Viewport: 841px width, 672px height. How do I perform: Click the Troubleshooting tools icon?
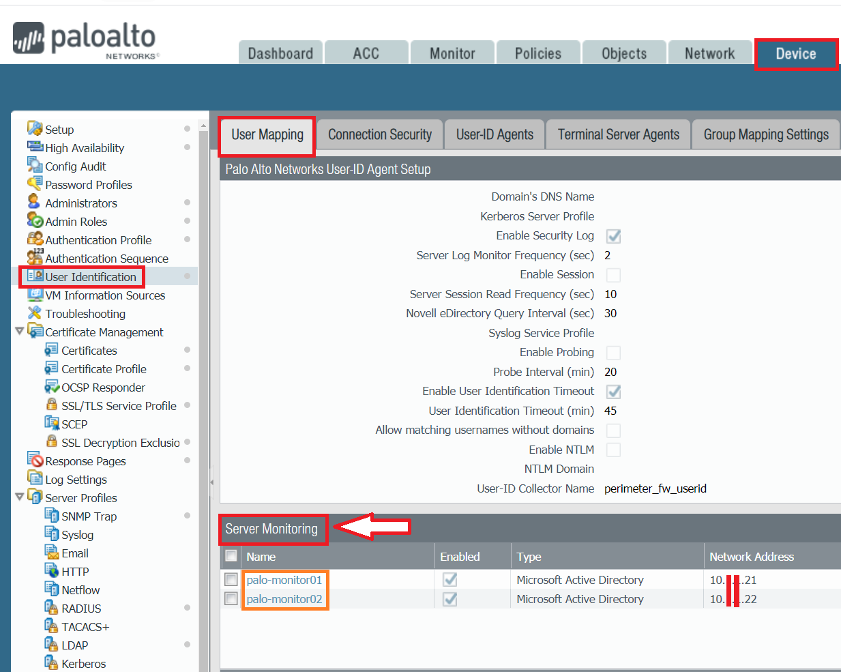[35, 312]
